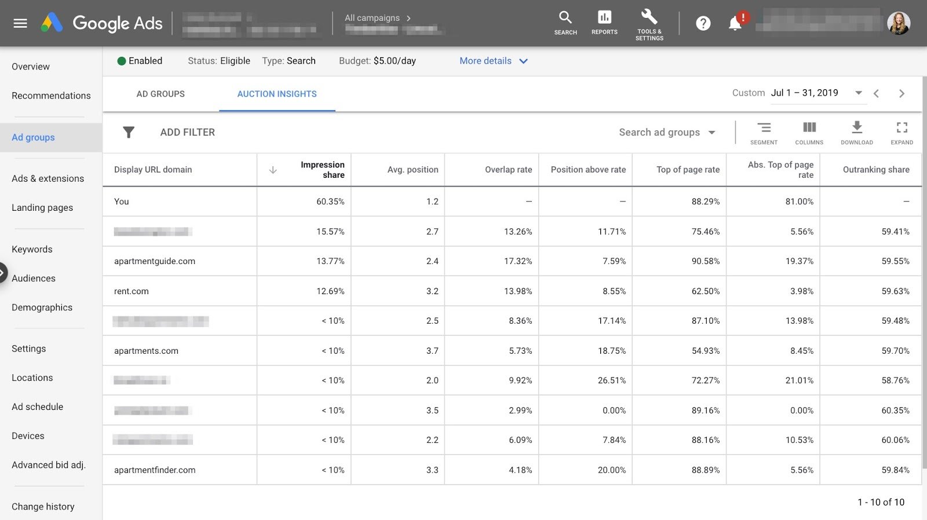
Task: Sort by Impression share column header
Action: pos(322,170)
